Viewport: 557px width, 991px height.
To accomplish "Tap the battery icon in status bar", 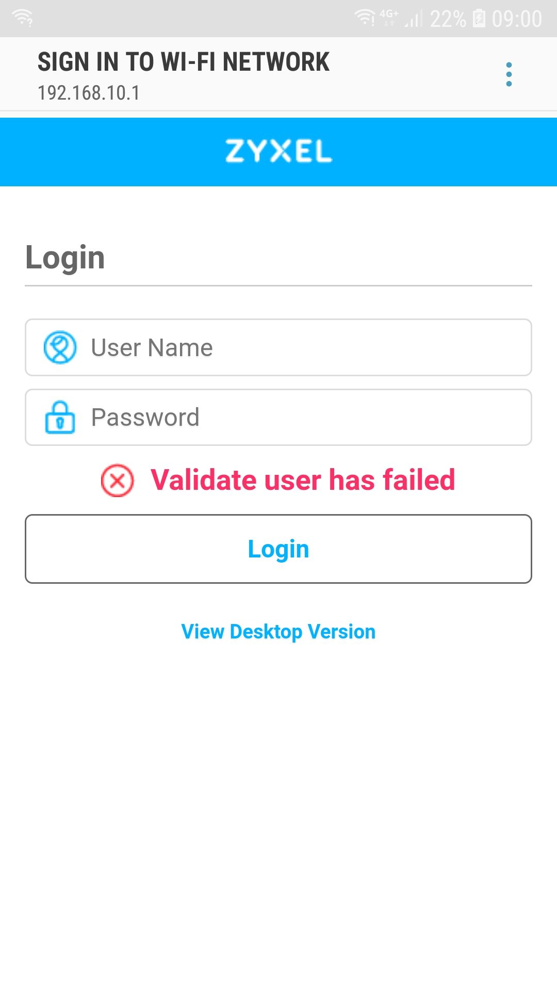I will [x=479, y=18].
